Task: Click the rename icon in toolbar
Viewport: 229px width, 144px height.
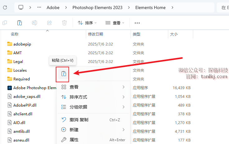Action: 35,23
